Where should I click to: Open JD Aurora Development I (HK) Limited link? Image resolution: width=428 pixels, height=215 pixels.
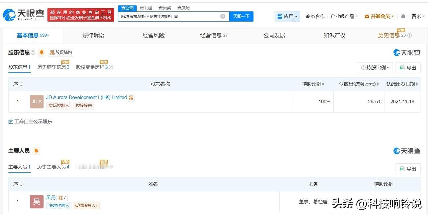pos(87,98)
